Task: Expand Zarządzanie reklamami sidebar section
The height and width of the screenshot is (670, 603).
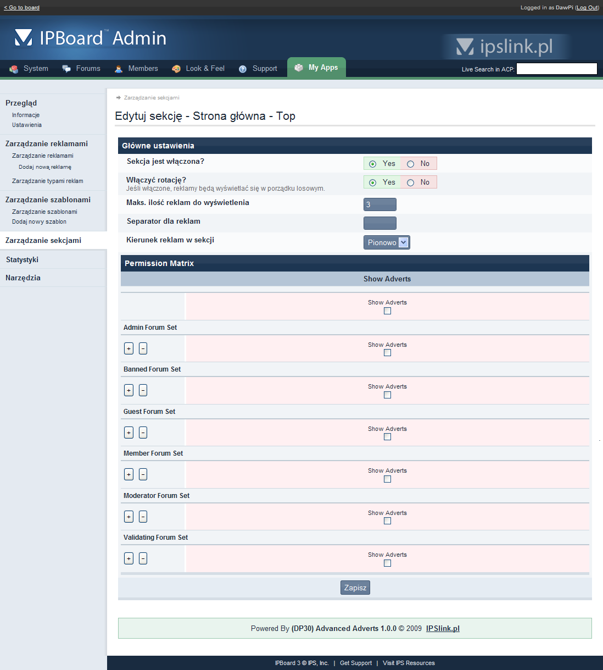Action: 47,143
